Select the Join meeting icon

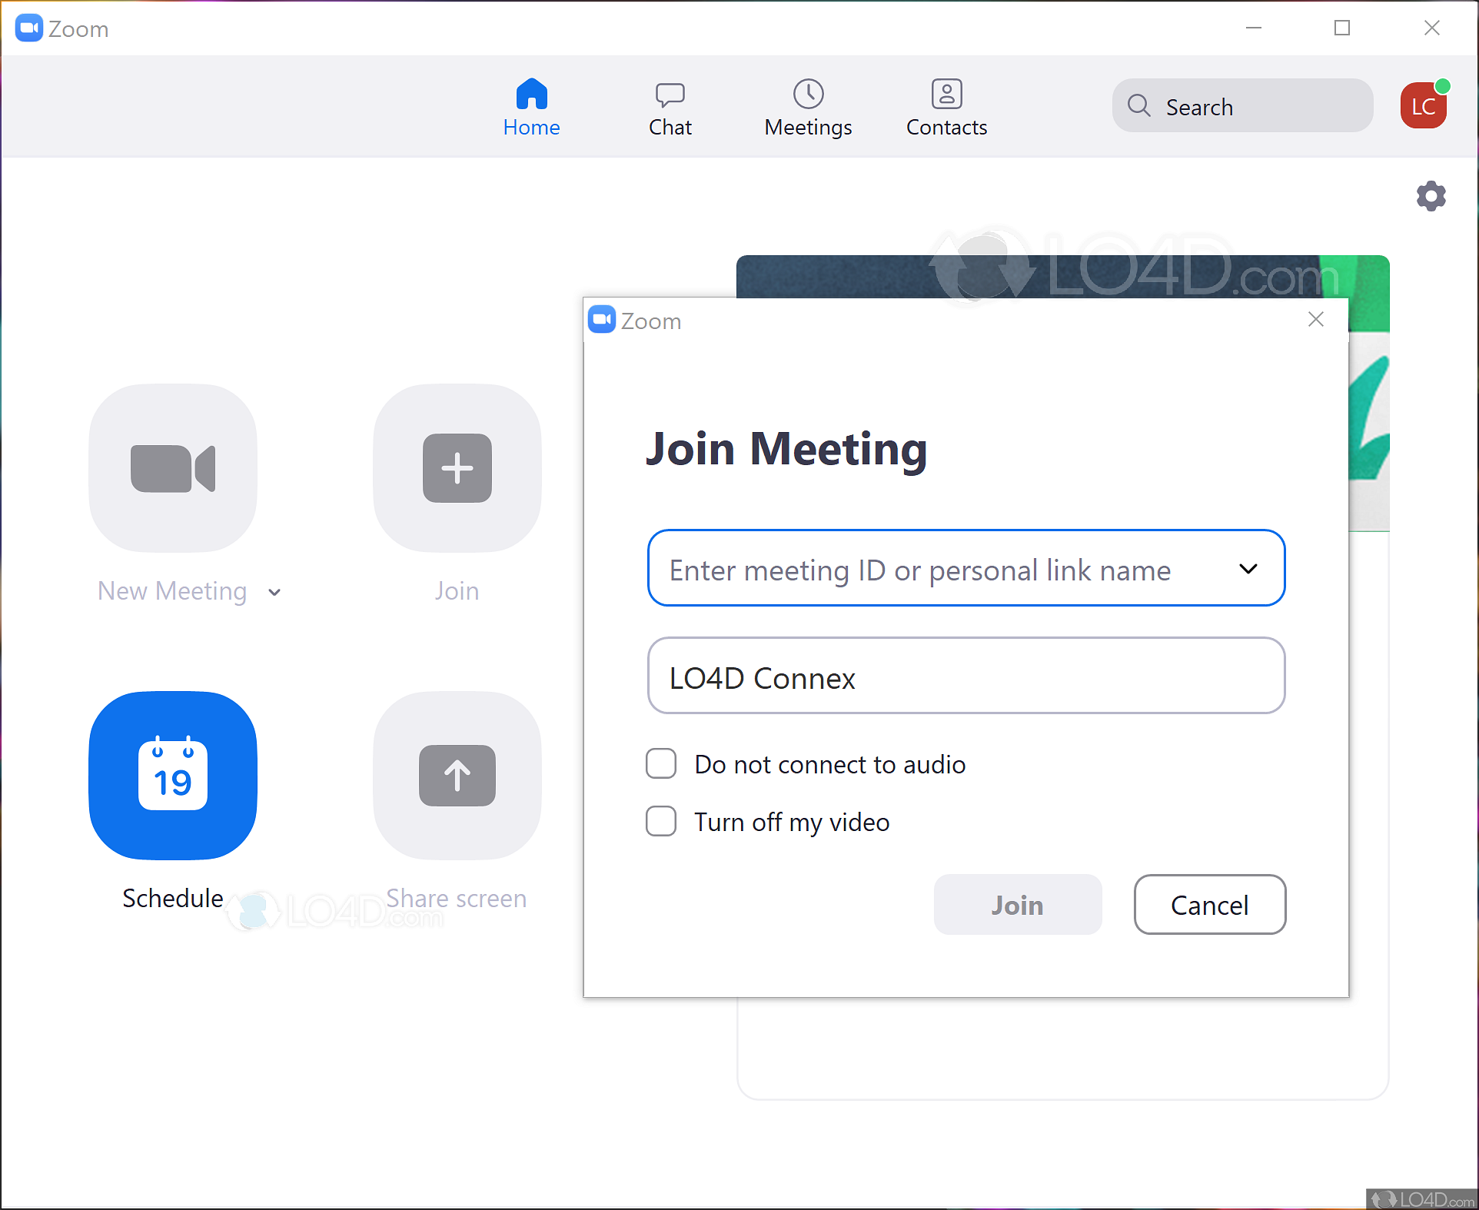(x=457, y=469)
